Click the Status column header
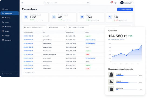148x99 pixels. click(87, 32)
